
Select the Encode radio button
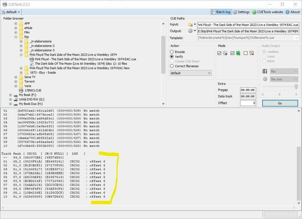point(172,52)
